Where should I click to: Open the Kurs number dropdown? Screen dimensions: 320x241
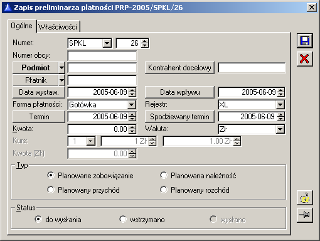90,141
